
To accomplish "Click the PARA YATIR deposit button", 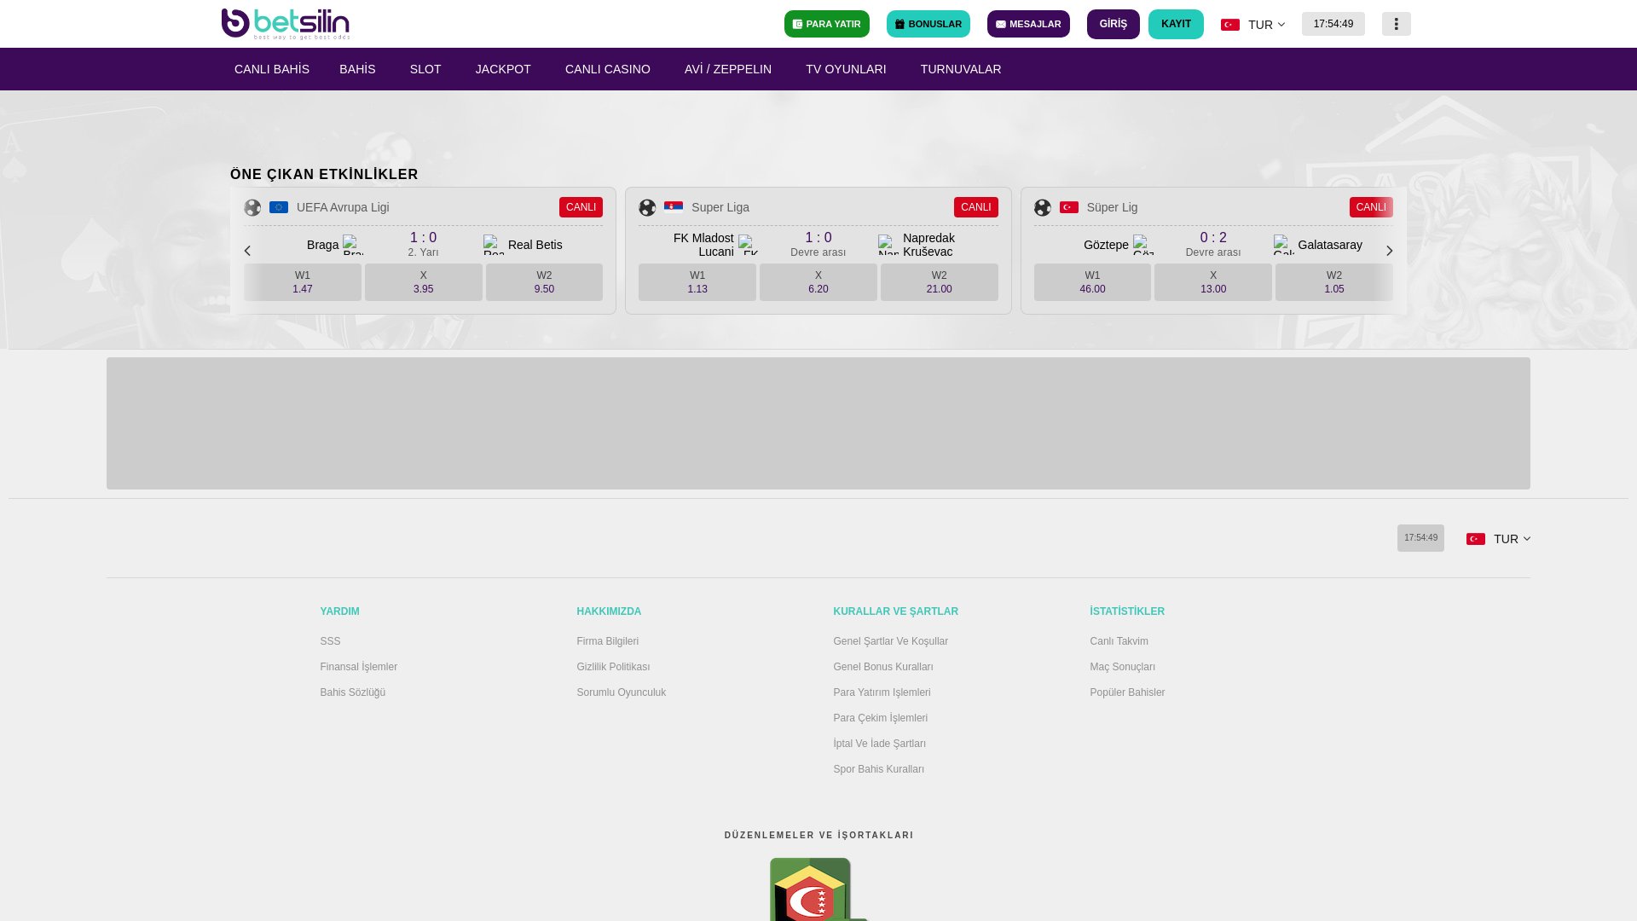I will tap(827, 24).
